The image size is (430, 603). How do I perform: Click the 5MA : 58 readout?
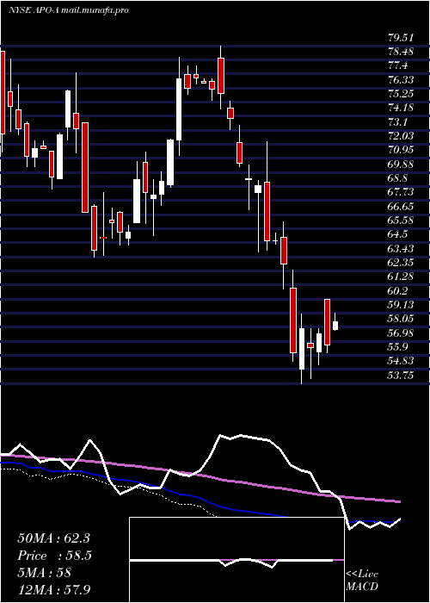pos(44,573)
